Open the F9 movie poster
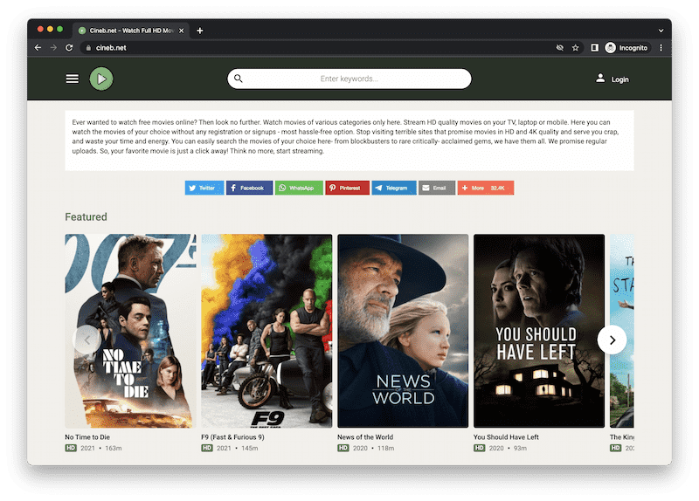Viewport: 699px width, 501px height. pyautogui.click(x=266, y=331)
